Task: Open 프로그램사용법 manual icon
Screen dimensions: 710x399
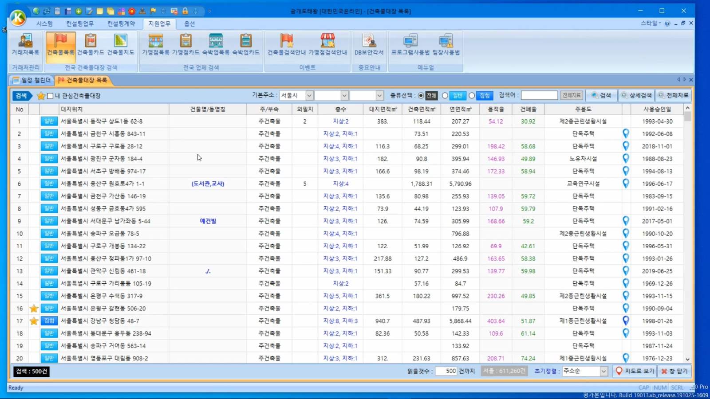Action: pos(410,44)
